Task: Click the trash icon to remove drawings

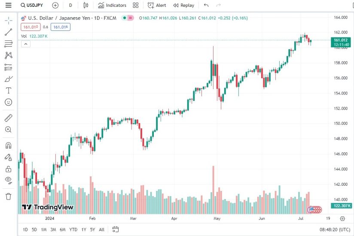Action: point(8,197)
